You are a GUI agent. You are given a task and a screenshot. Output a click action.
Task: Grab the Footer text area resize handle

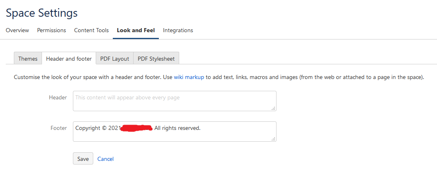pos(273,139)
